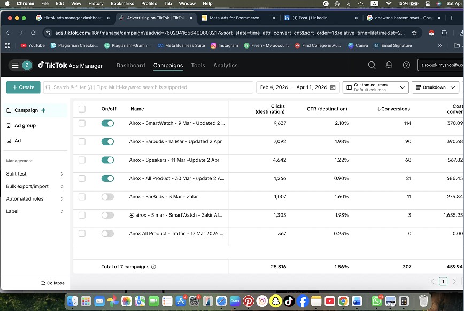
Task: Open notifications bell icon
Action: click(389, 65)
